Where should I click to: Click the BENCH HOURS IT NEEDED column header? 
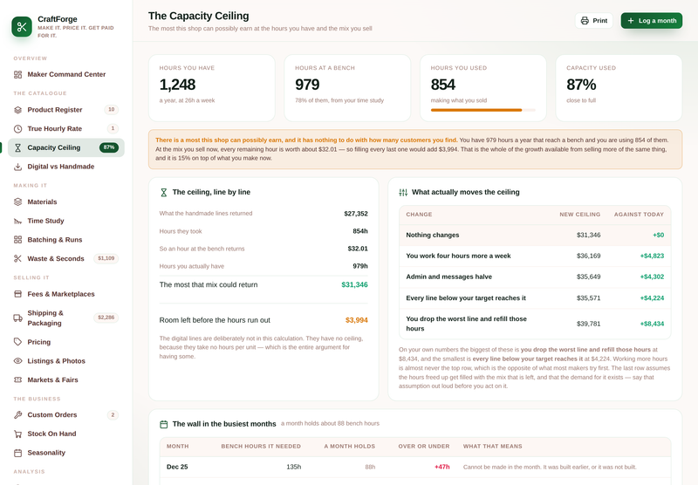tap(261, 447)
